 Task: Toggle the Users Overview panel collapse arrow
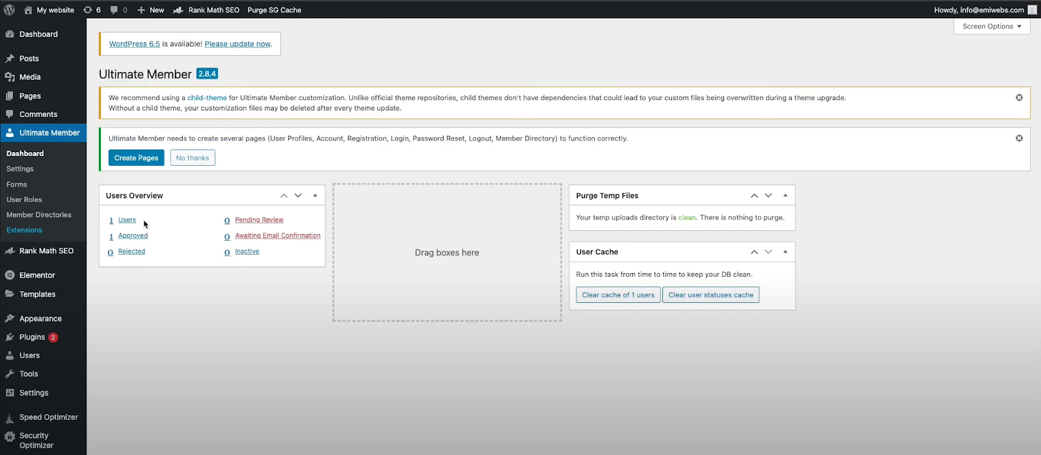click(x=315, y=196)
